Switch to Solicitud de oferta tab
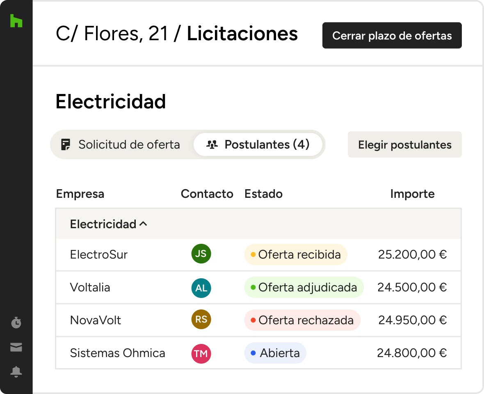This screenshot has height=394, width=484. [121, 144]
